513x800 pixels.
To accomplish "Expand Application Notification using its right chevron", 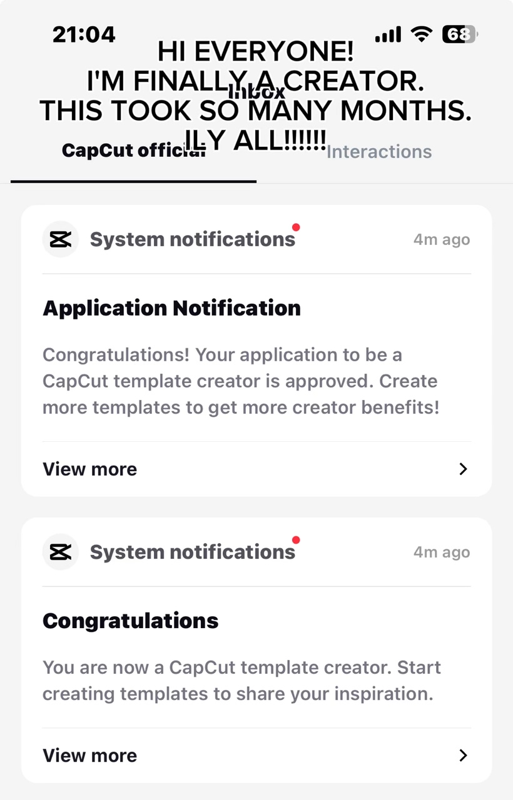I will (x=463, y=469).
